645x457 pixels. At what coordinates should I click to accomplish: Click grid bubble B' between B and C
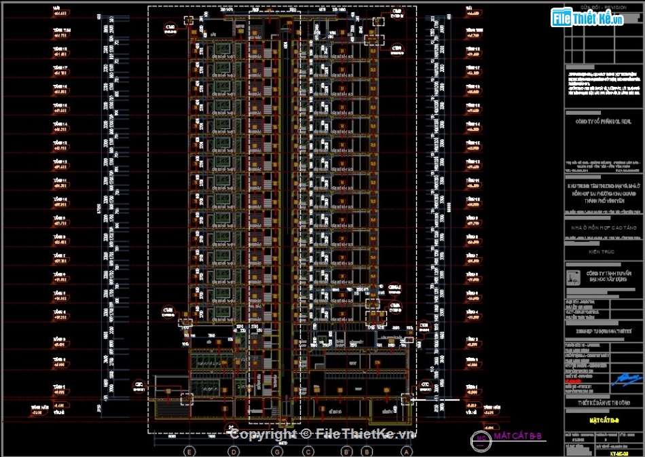[x=346, y=450]
